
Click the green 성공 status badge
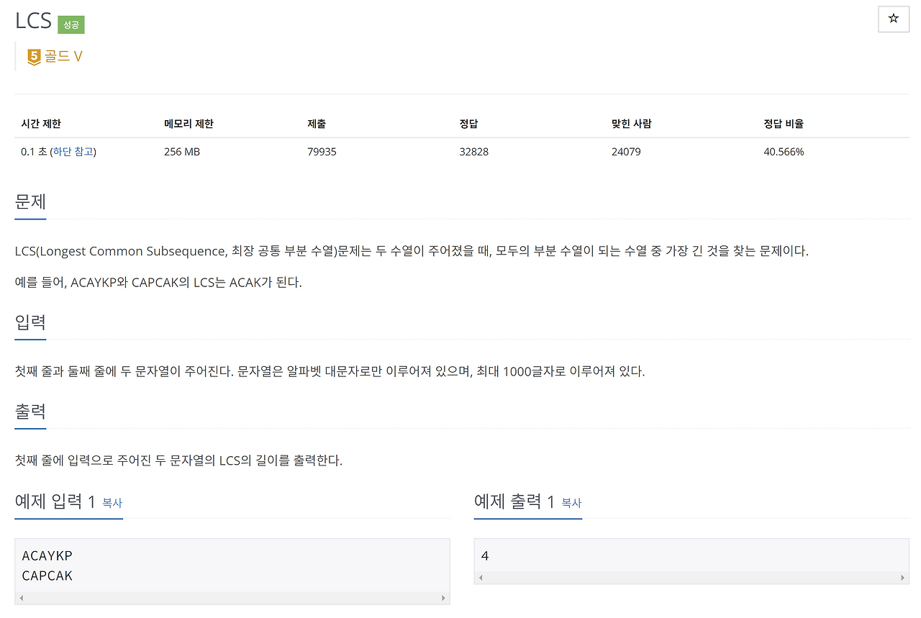pos(70,24)
